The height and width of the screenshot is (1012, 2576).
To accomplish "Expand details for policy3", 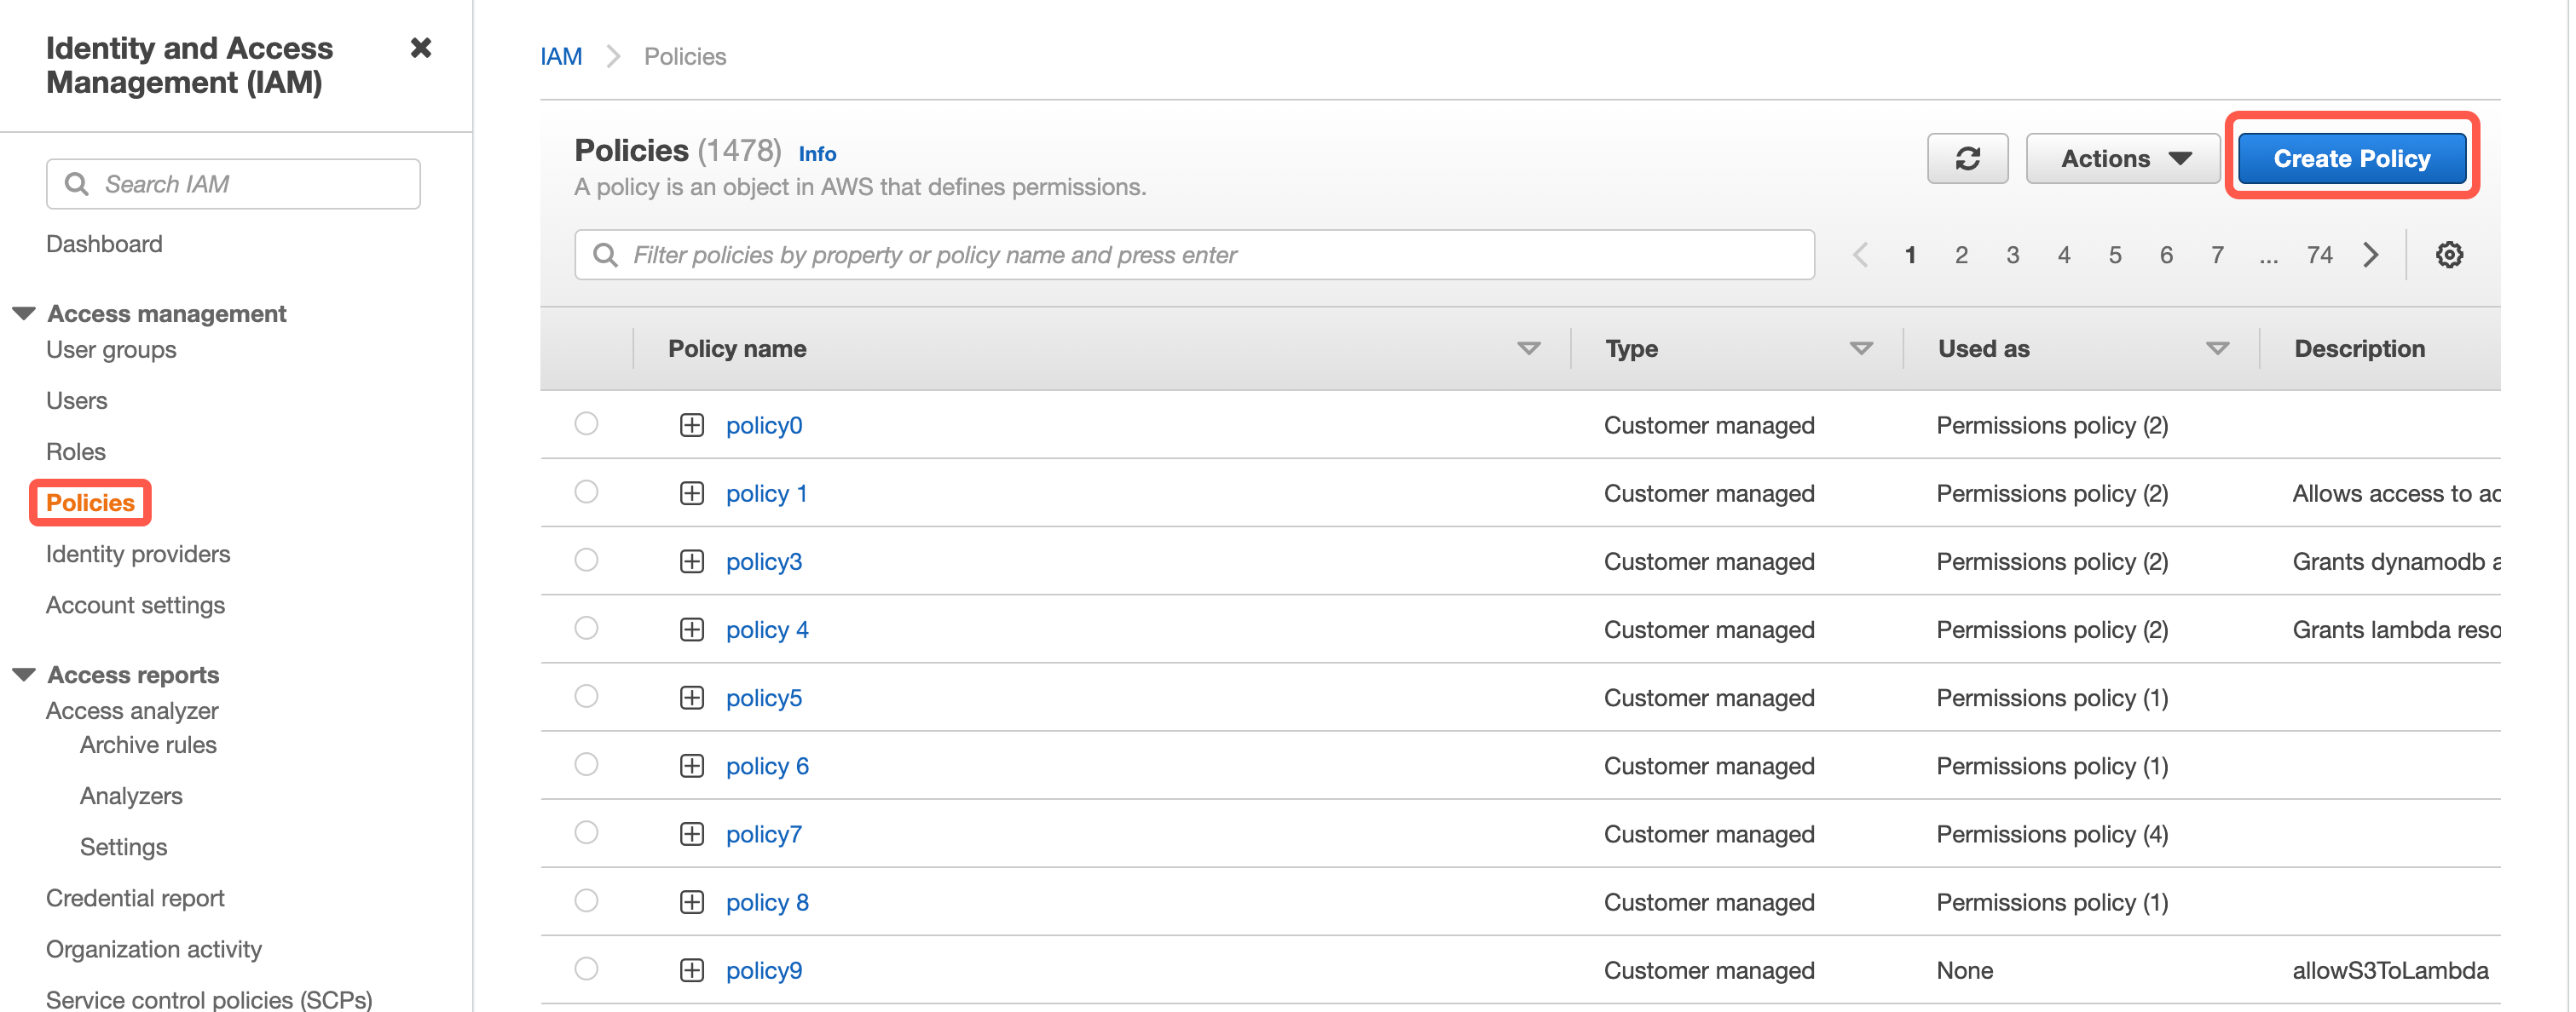I will click(x=692, y=561).
